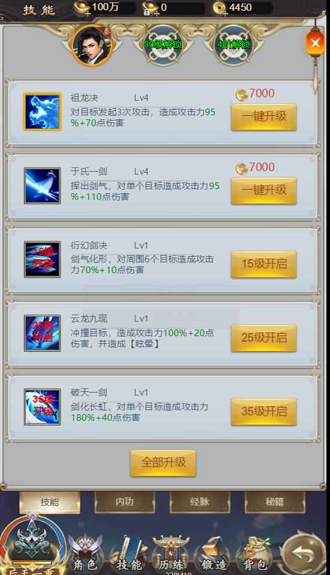Viewport: 330px width, 575px height.
Task: Select the 祖龙决 dragon skill icon
Action: click(43, 112)
